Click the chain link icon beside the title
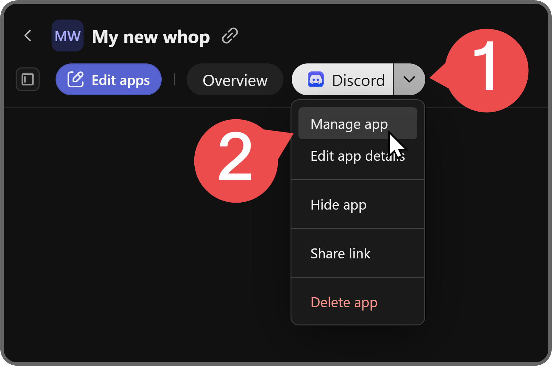The height and width of the screenshot is (366, 552). coord(230,35)
